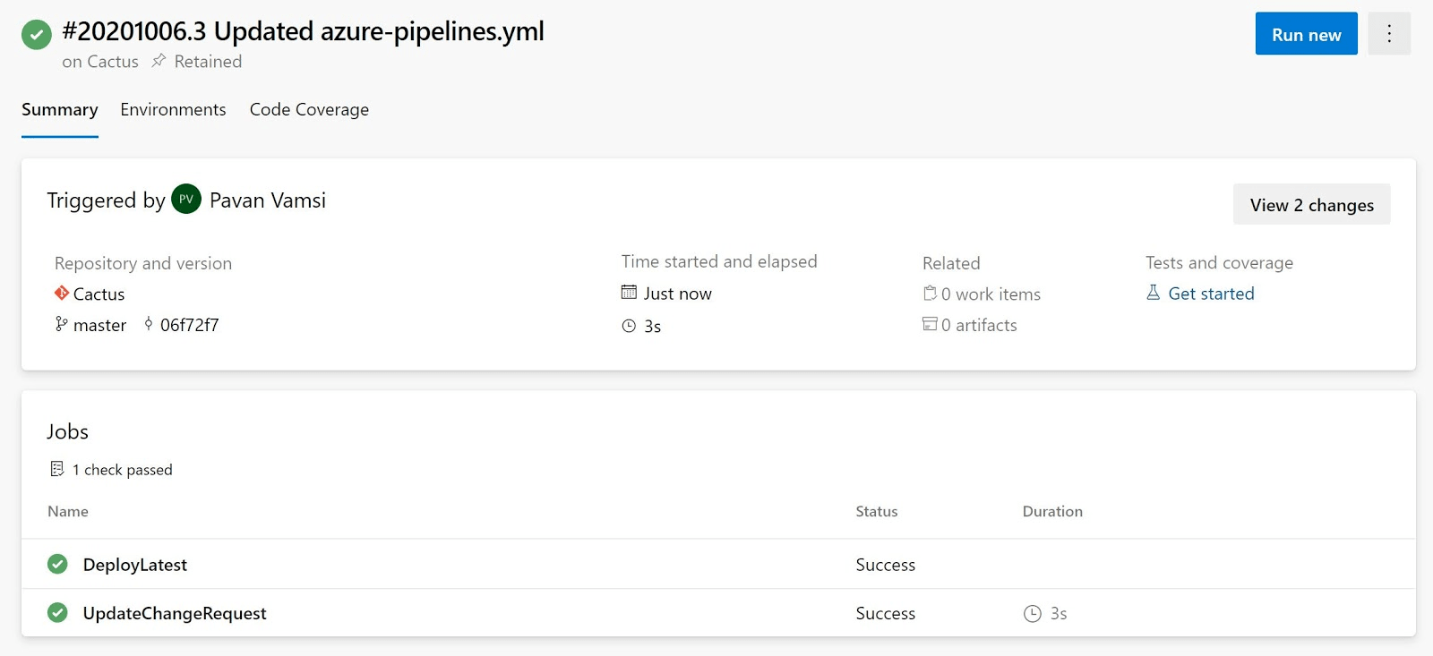Open the DeployLatest job

pyautogui.click(x=135, y=565)
